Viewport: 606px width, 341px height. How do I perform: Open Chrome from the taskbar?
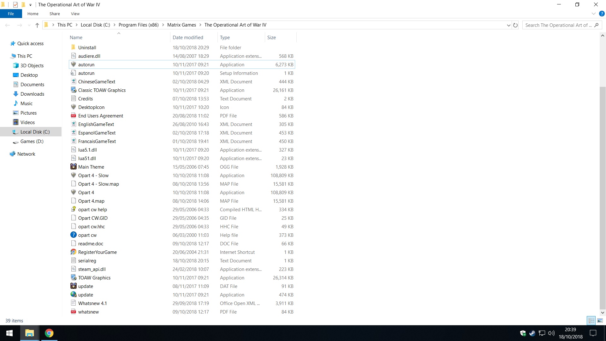click(49, 333)
